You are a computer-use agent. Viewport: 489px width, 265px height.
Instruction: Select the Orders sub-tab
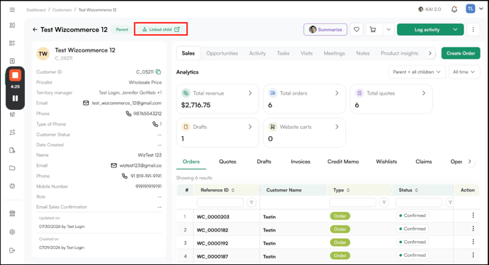(x=191, y=162)
